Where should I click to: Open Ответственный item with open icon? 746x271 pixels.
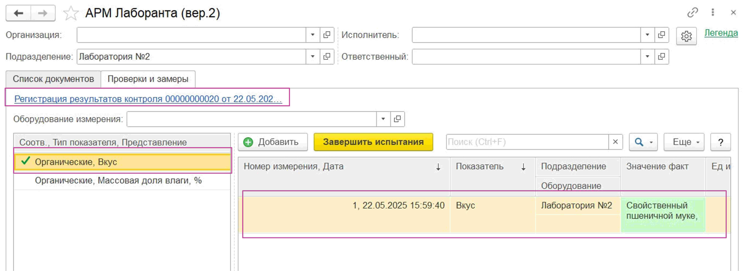tap(661, 57)
